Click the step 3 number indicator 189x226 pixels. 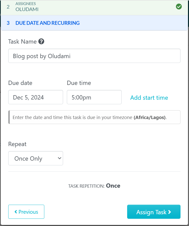[x=8, y=23]
